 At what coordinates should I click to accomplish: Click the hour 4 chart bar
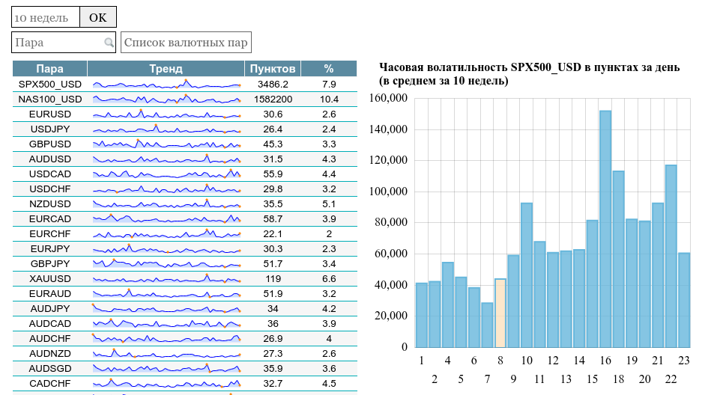click(x=447, y=304)
